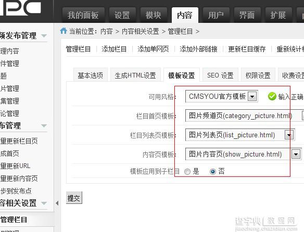The height and width of the screenshot is (232, 304).
Task: Open the 栏目列表页模板 dropdown
Action: (x=240, y=135)
